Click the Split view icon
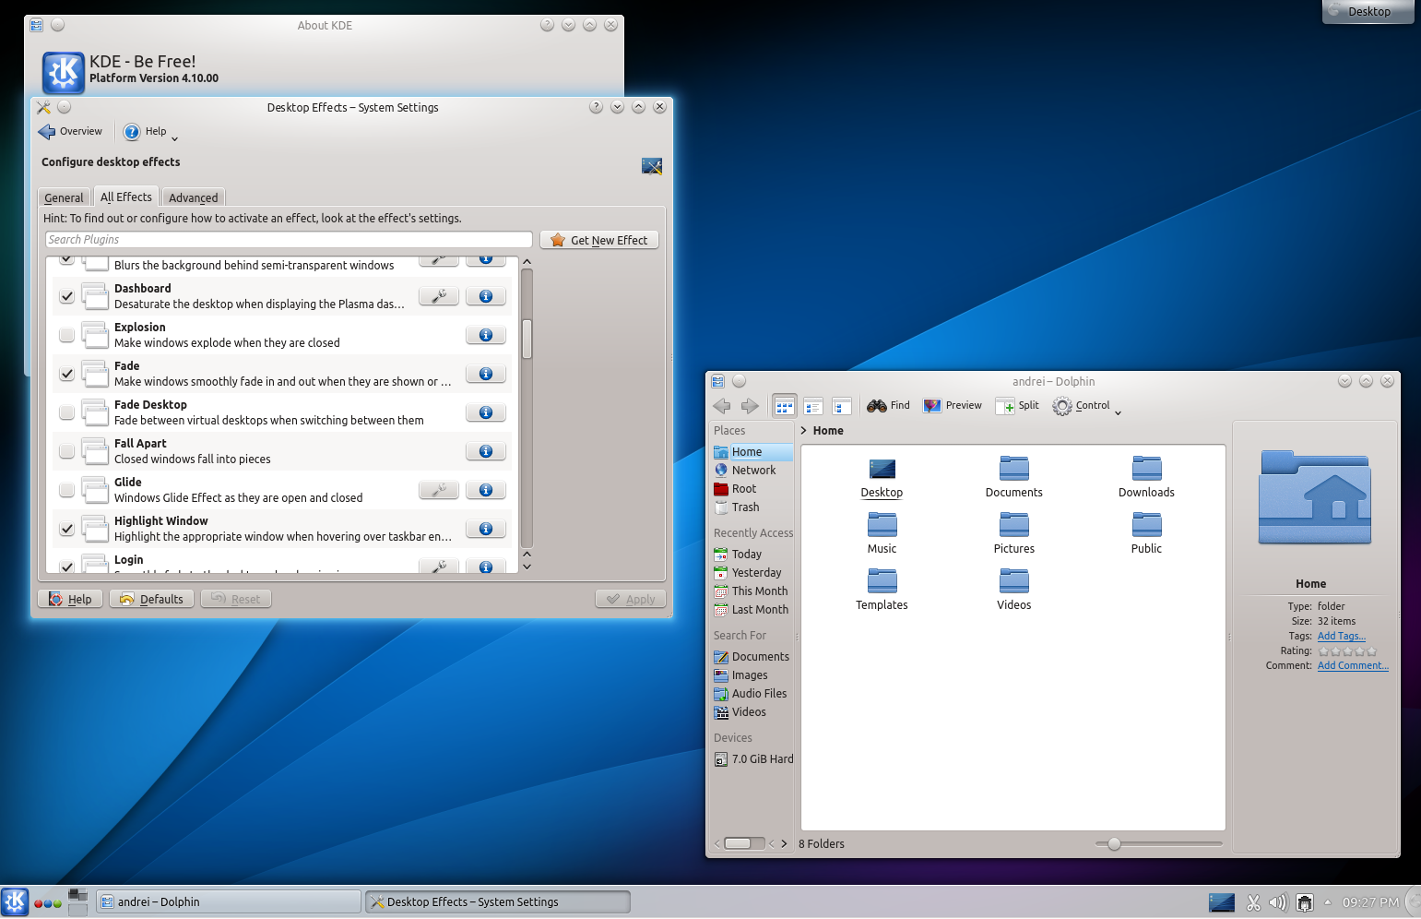This screenshot has width=1421, height=919. pyautogui.click(x=1005, y=406)
